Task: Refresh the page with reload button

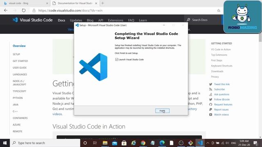Action: [24, 10]
